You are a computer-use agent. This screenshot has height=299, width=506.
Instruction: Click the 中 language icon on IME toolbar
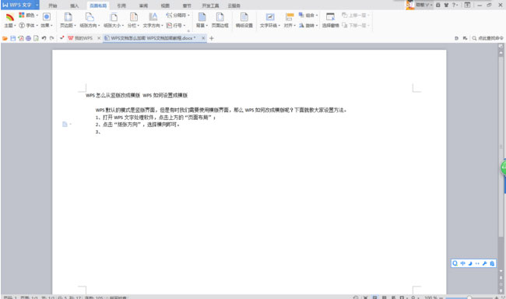[x=462, y=263]
